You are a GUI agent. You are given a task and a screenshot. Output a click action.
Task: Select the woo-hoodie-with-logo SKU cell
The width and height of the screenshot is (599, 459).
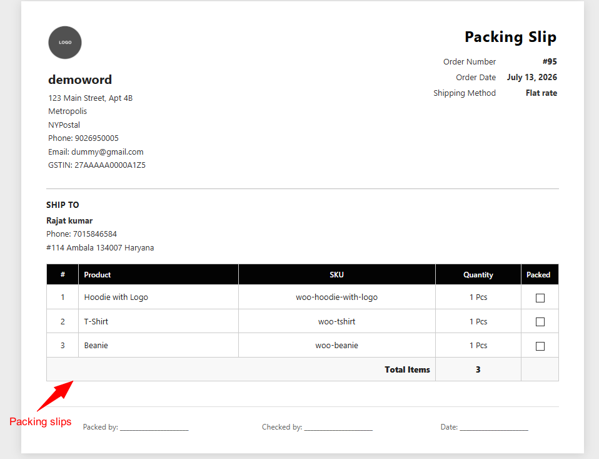[336, 297]
